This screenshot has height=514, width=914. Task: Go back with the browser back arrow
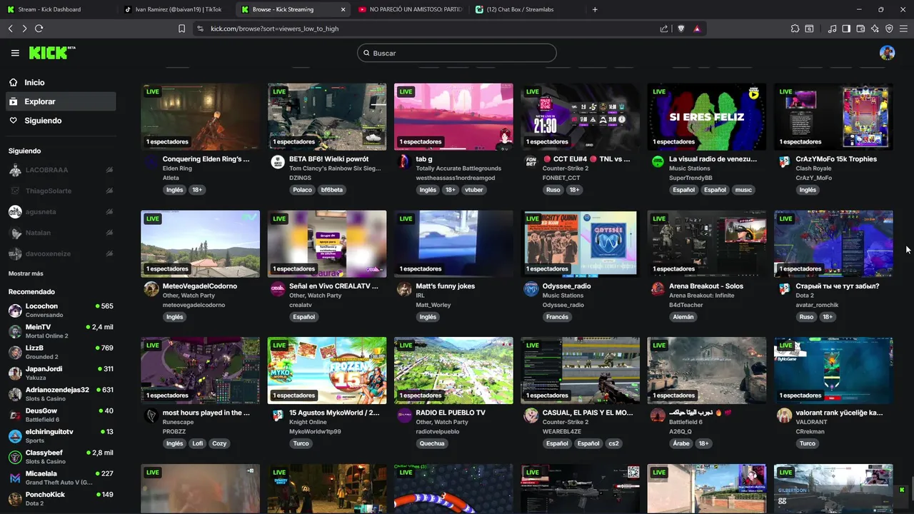click(x=10, y=29)
